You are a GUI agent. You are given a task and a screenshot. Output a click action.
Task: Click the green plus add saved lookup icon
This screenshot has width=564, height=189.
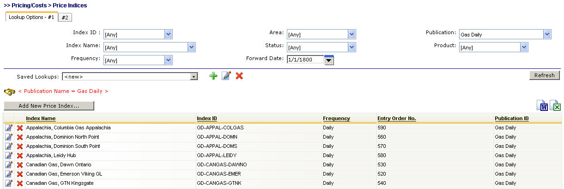213,76
